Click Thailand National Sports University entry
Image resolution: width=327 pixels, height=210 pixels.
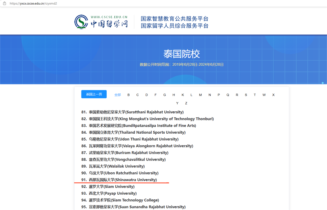[133, 132]
